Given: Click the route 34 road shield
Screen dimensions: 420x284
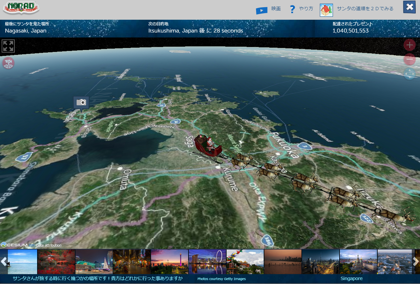Looking at the screenshot, I should (176, 122).
